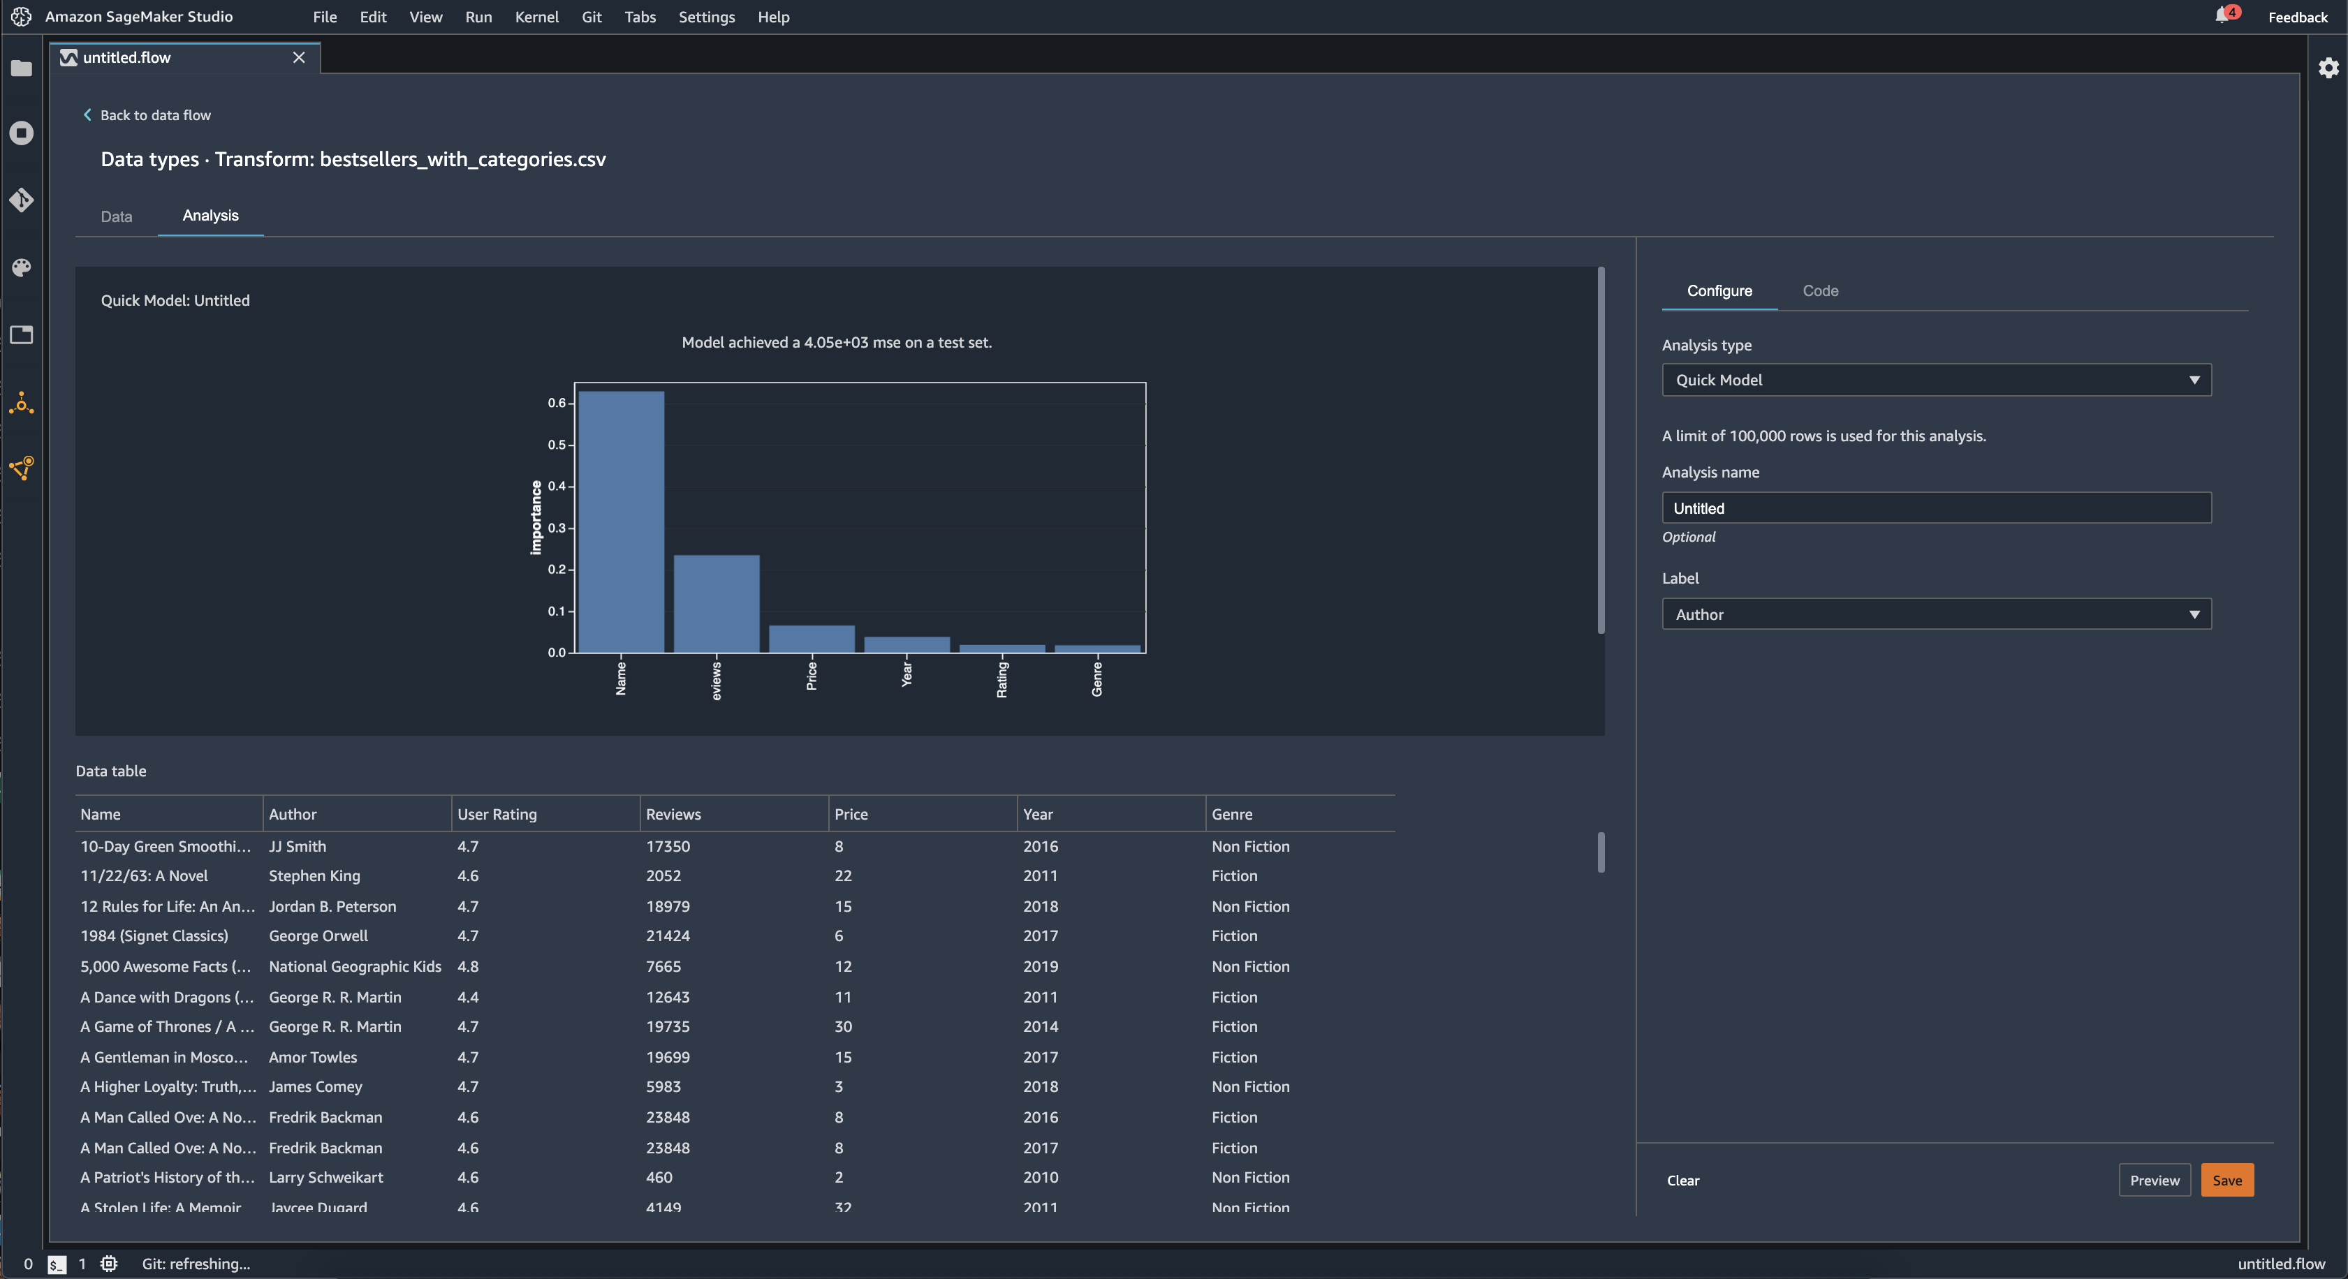Click the Preview button
Screen dimensions: 2348x1279
[x=2156, y=1180]
